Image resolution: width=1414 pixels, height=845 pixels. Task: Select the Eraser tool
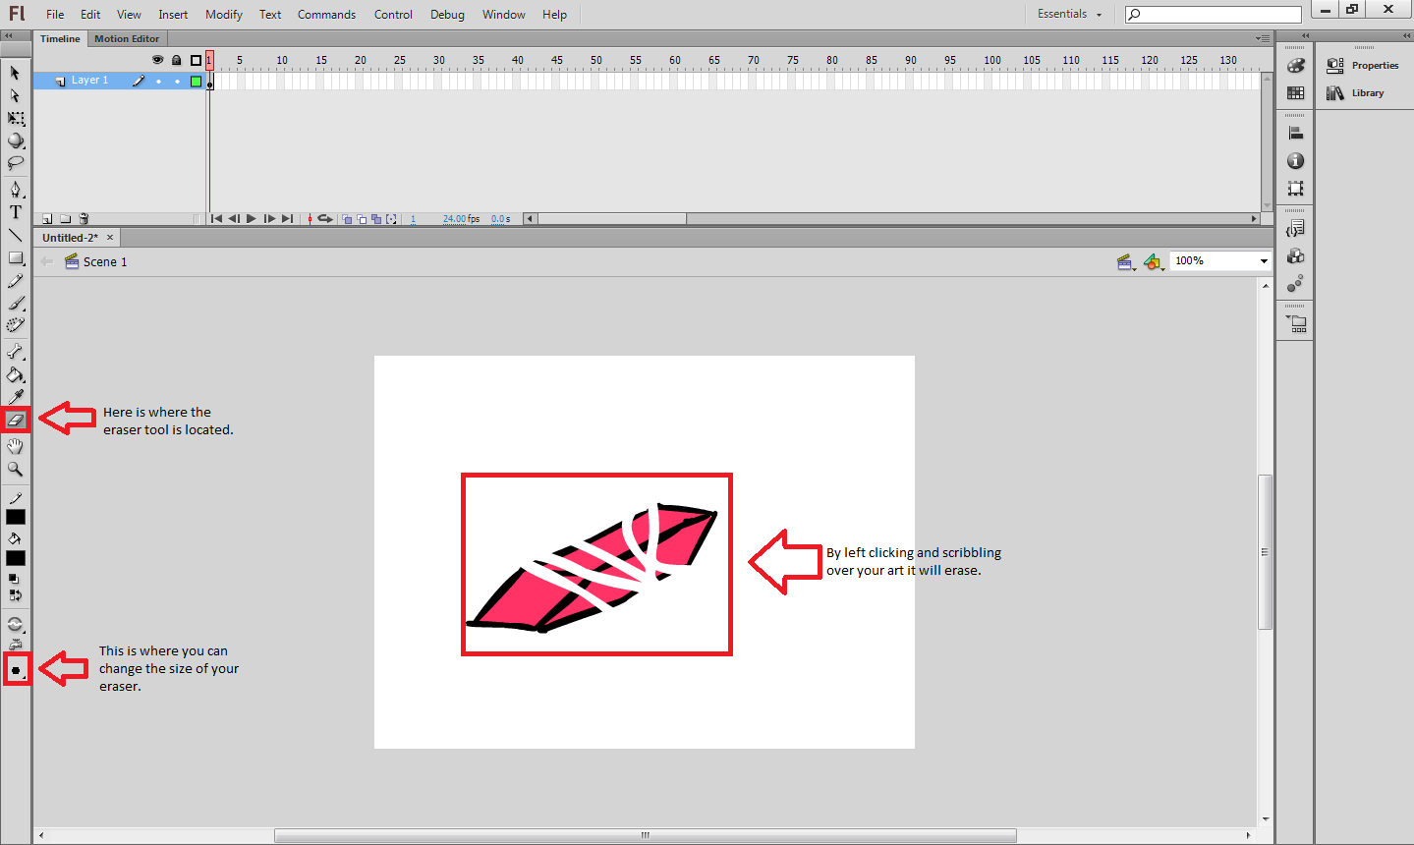click(17, 420)
